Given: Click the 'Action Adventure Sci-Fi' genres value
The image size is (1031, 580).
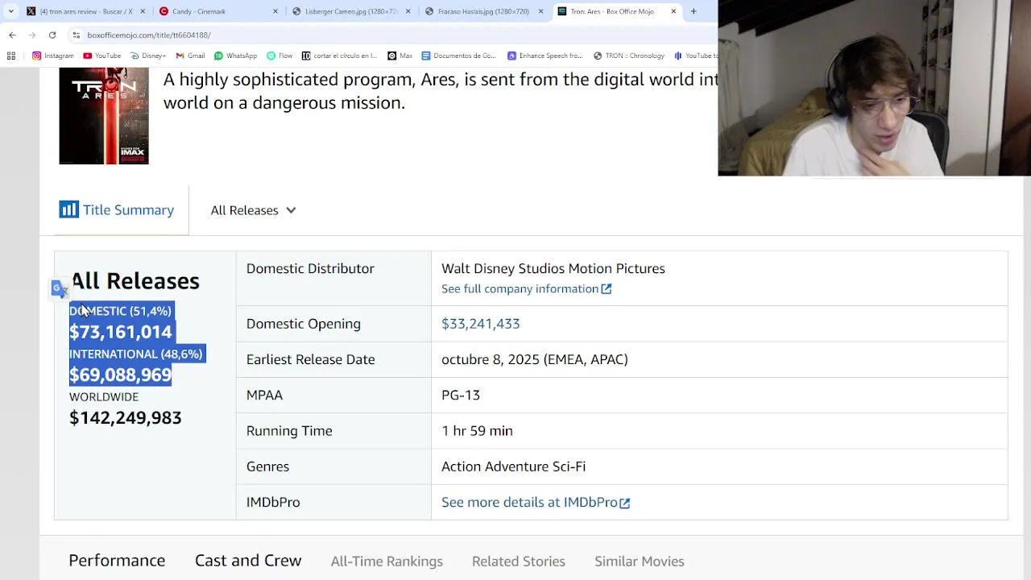Looking at the screenshot, I should click(513, 466).
